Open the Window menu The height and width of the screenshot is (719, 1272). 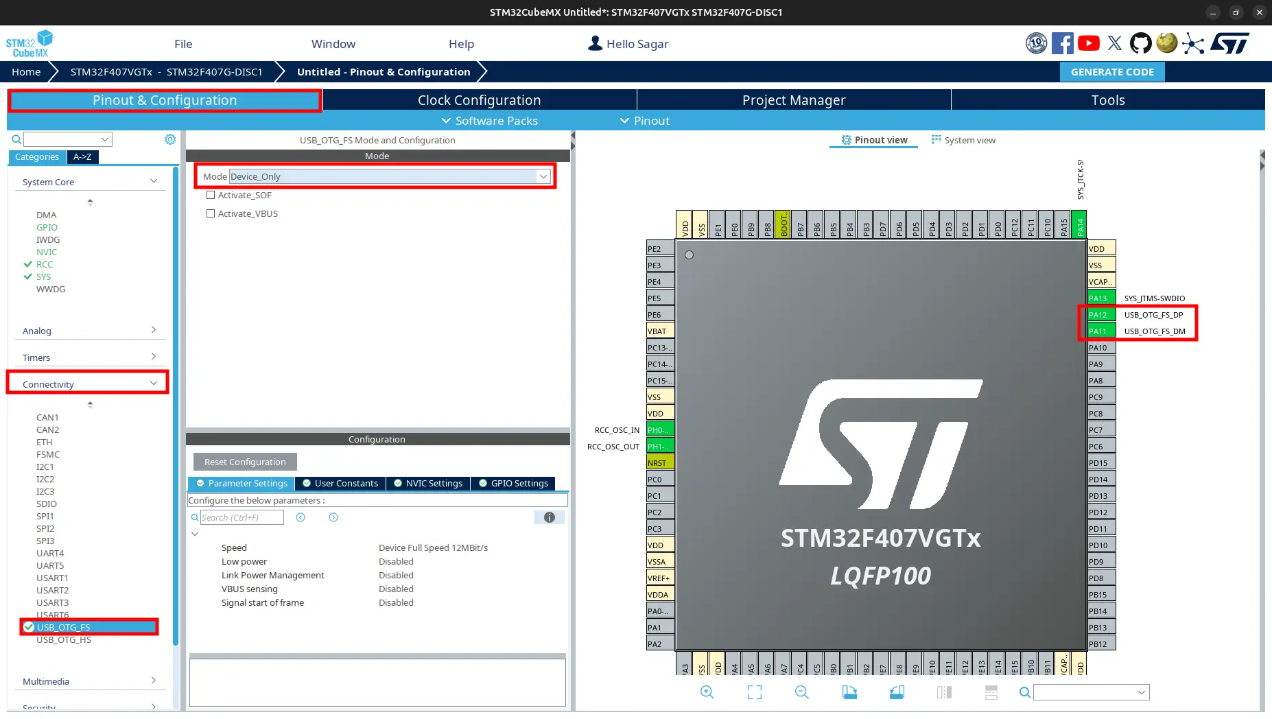333,44
